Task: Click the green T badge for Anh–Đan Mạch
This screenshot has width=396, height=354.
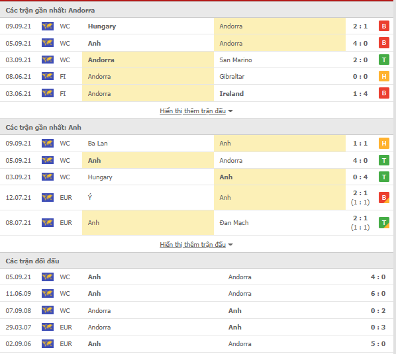Action: (x=383, y=223)
